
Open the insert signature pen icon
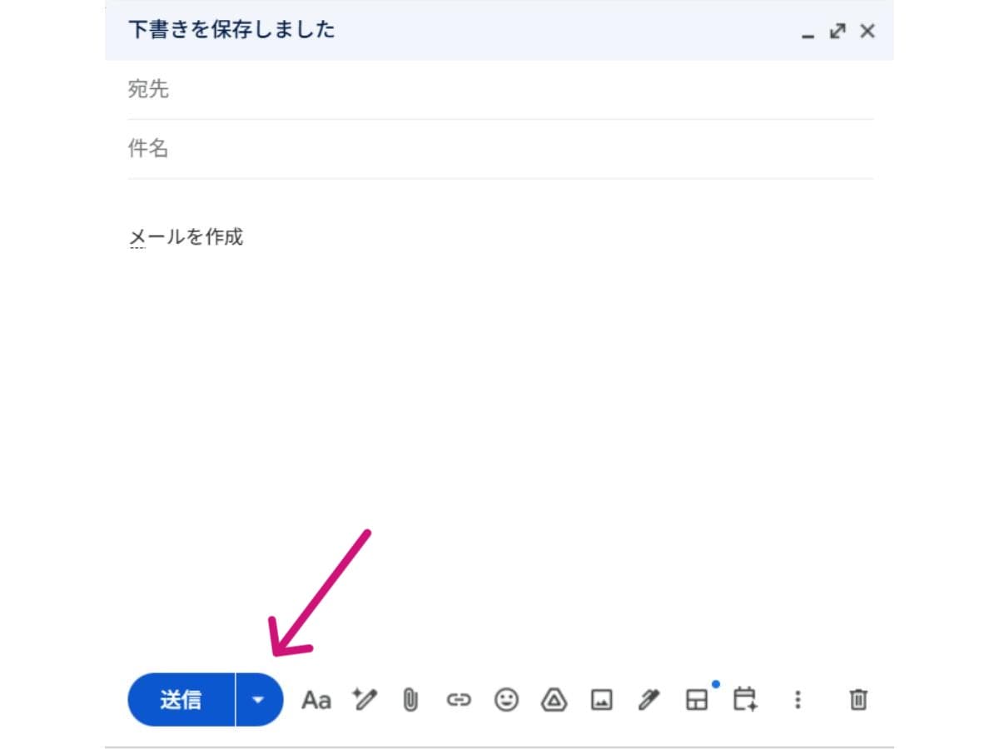[x=649, y=700]
